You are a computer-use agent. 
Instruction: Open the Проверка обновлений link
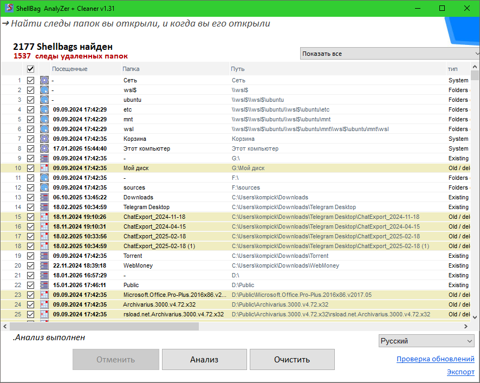435,359
